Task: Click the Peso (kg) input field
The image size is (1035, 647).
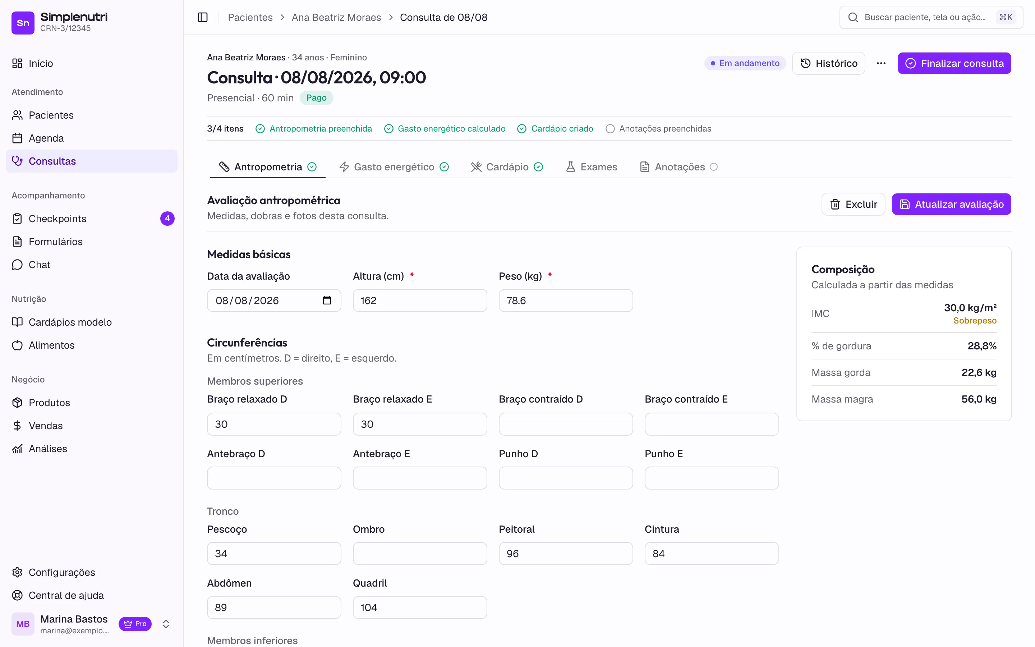Action: pyautogui.click(x=565, y=300)
